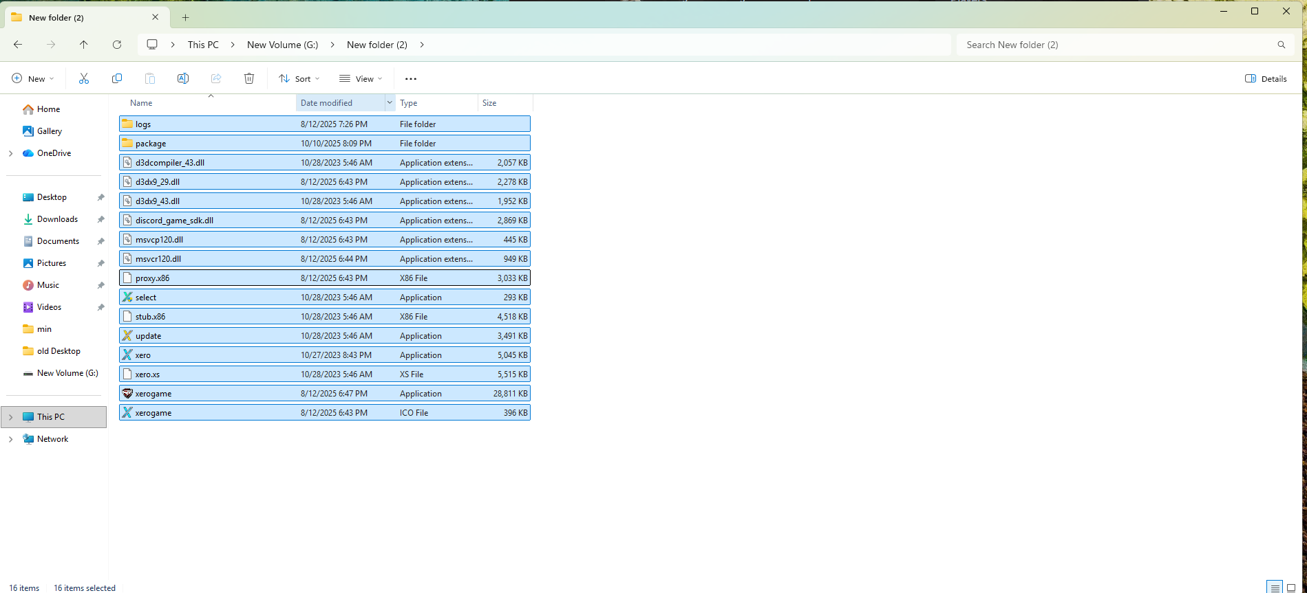Open the See more ellipsis menu
This screenshot has width=1307, height=593.
point(411,79)
